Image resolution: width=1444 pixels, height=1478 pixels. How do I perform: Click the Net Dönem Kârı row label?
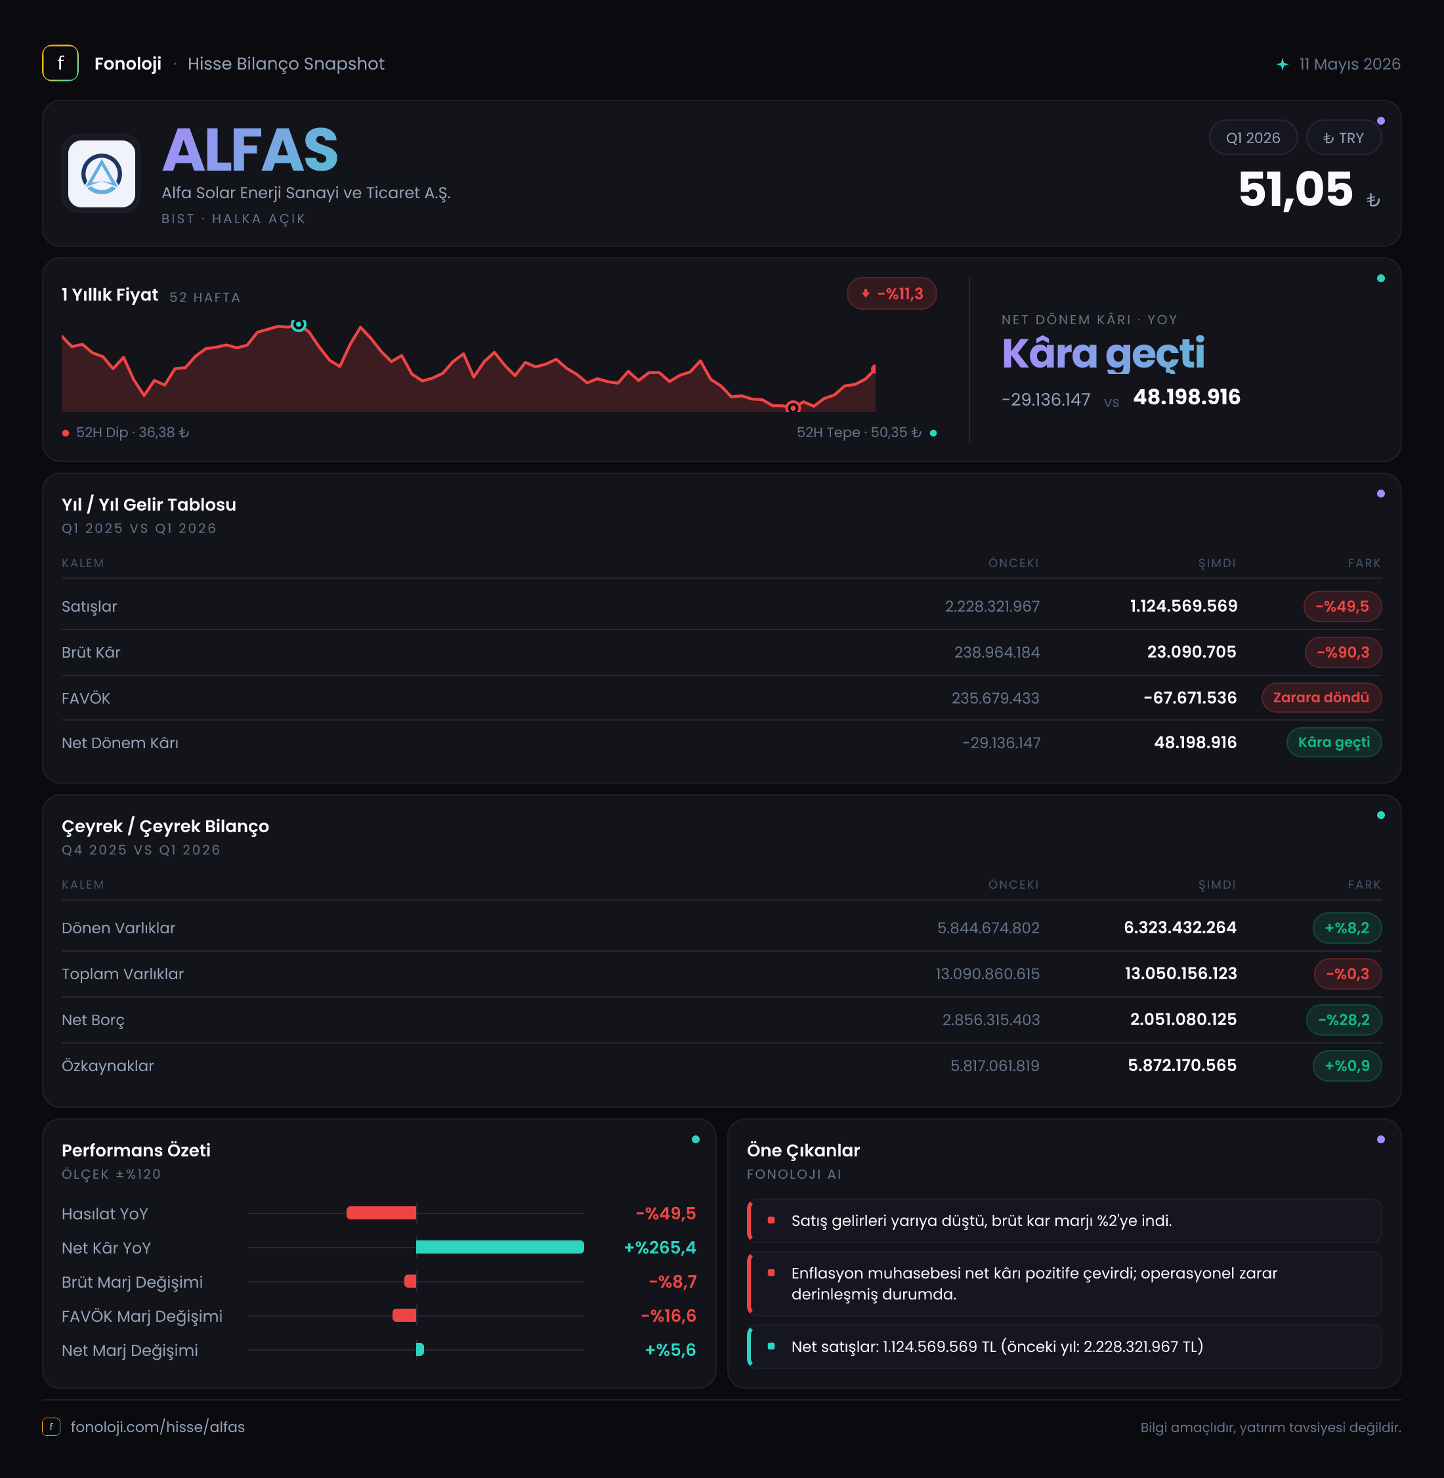[120, 743]
